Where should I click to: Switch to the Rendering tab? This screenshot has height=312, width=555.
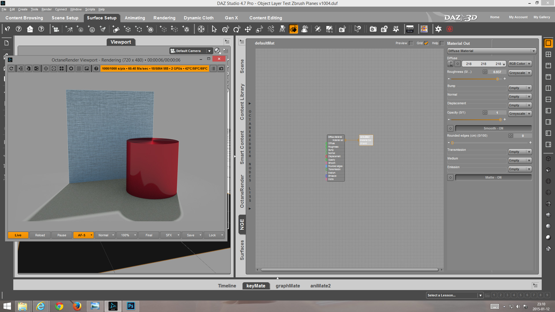pos(164,18)
